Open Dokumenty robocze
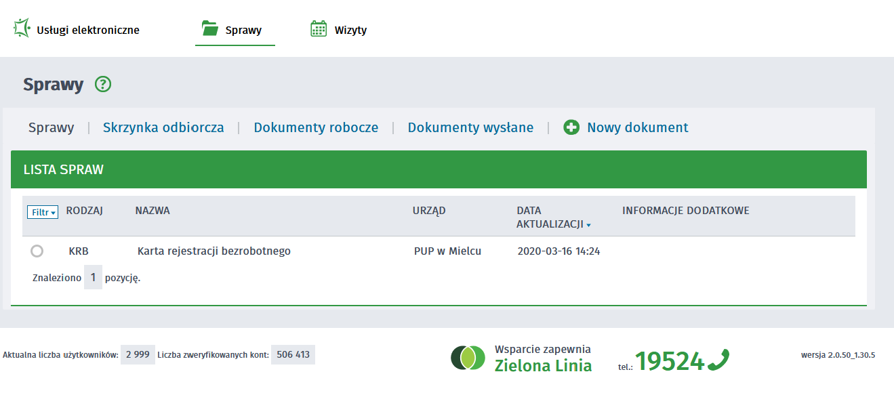Screen dimensions: 894x395 click(316, 127)
